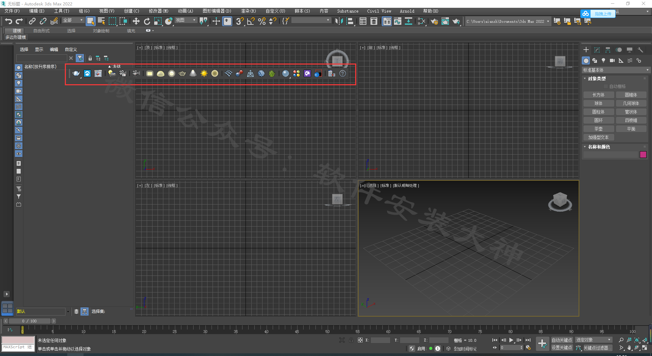
Task: Create a 球体 sphere primitive
Action: 598,104
